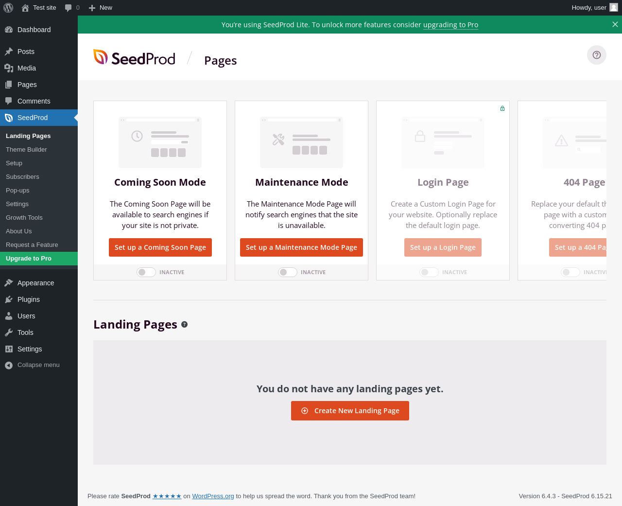Set up a Maintenance Mode Page

coord(301,247)
